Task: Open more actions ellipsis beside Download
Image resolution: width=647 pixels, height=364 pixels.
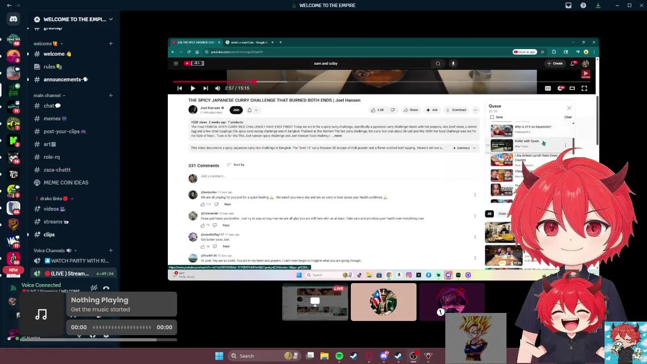Action: coord(475,110)
